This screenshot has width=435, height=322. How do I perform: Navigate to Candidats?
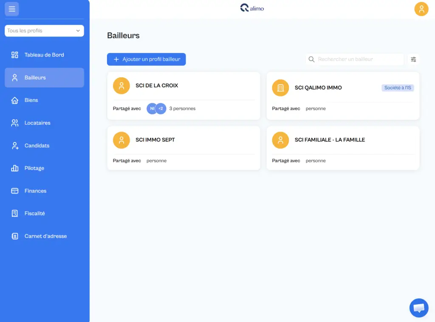[44, 146]
